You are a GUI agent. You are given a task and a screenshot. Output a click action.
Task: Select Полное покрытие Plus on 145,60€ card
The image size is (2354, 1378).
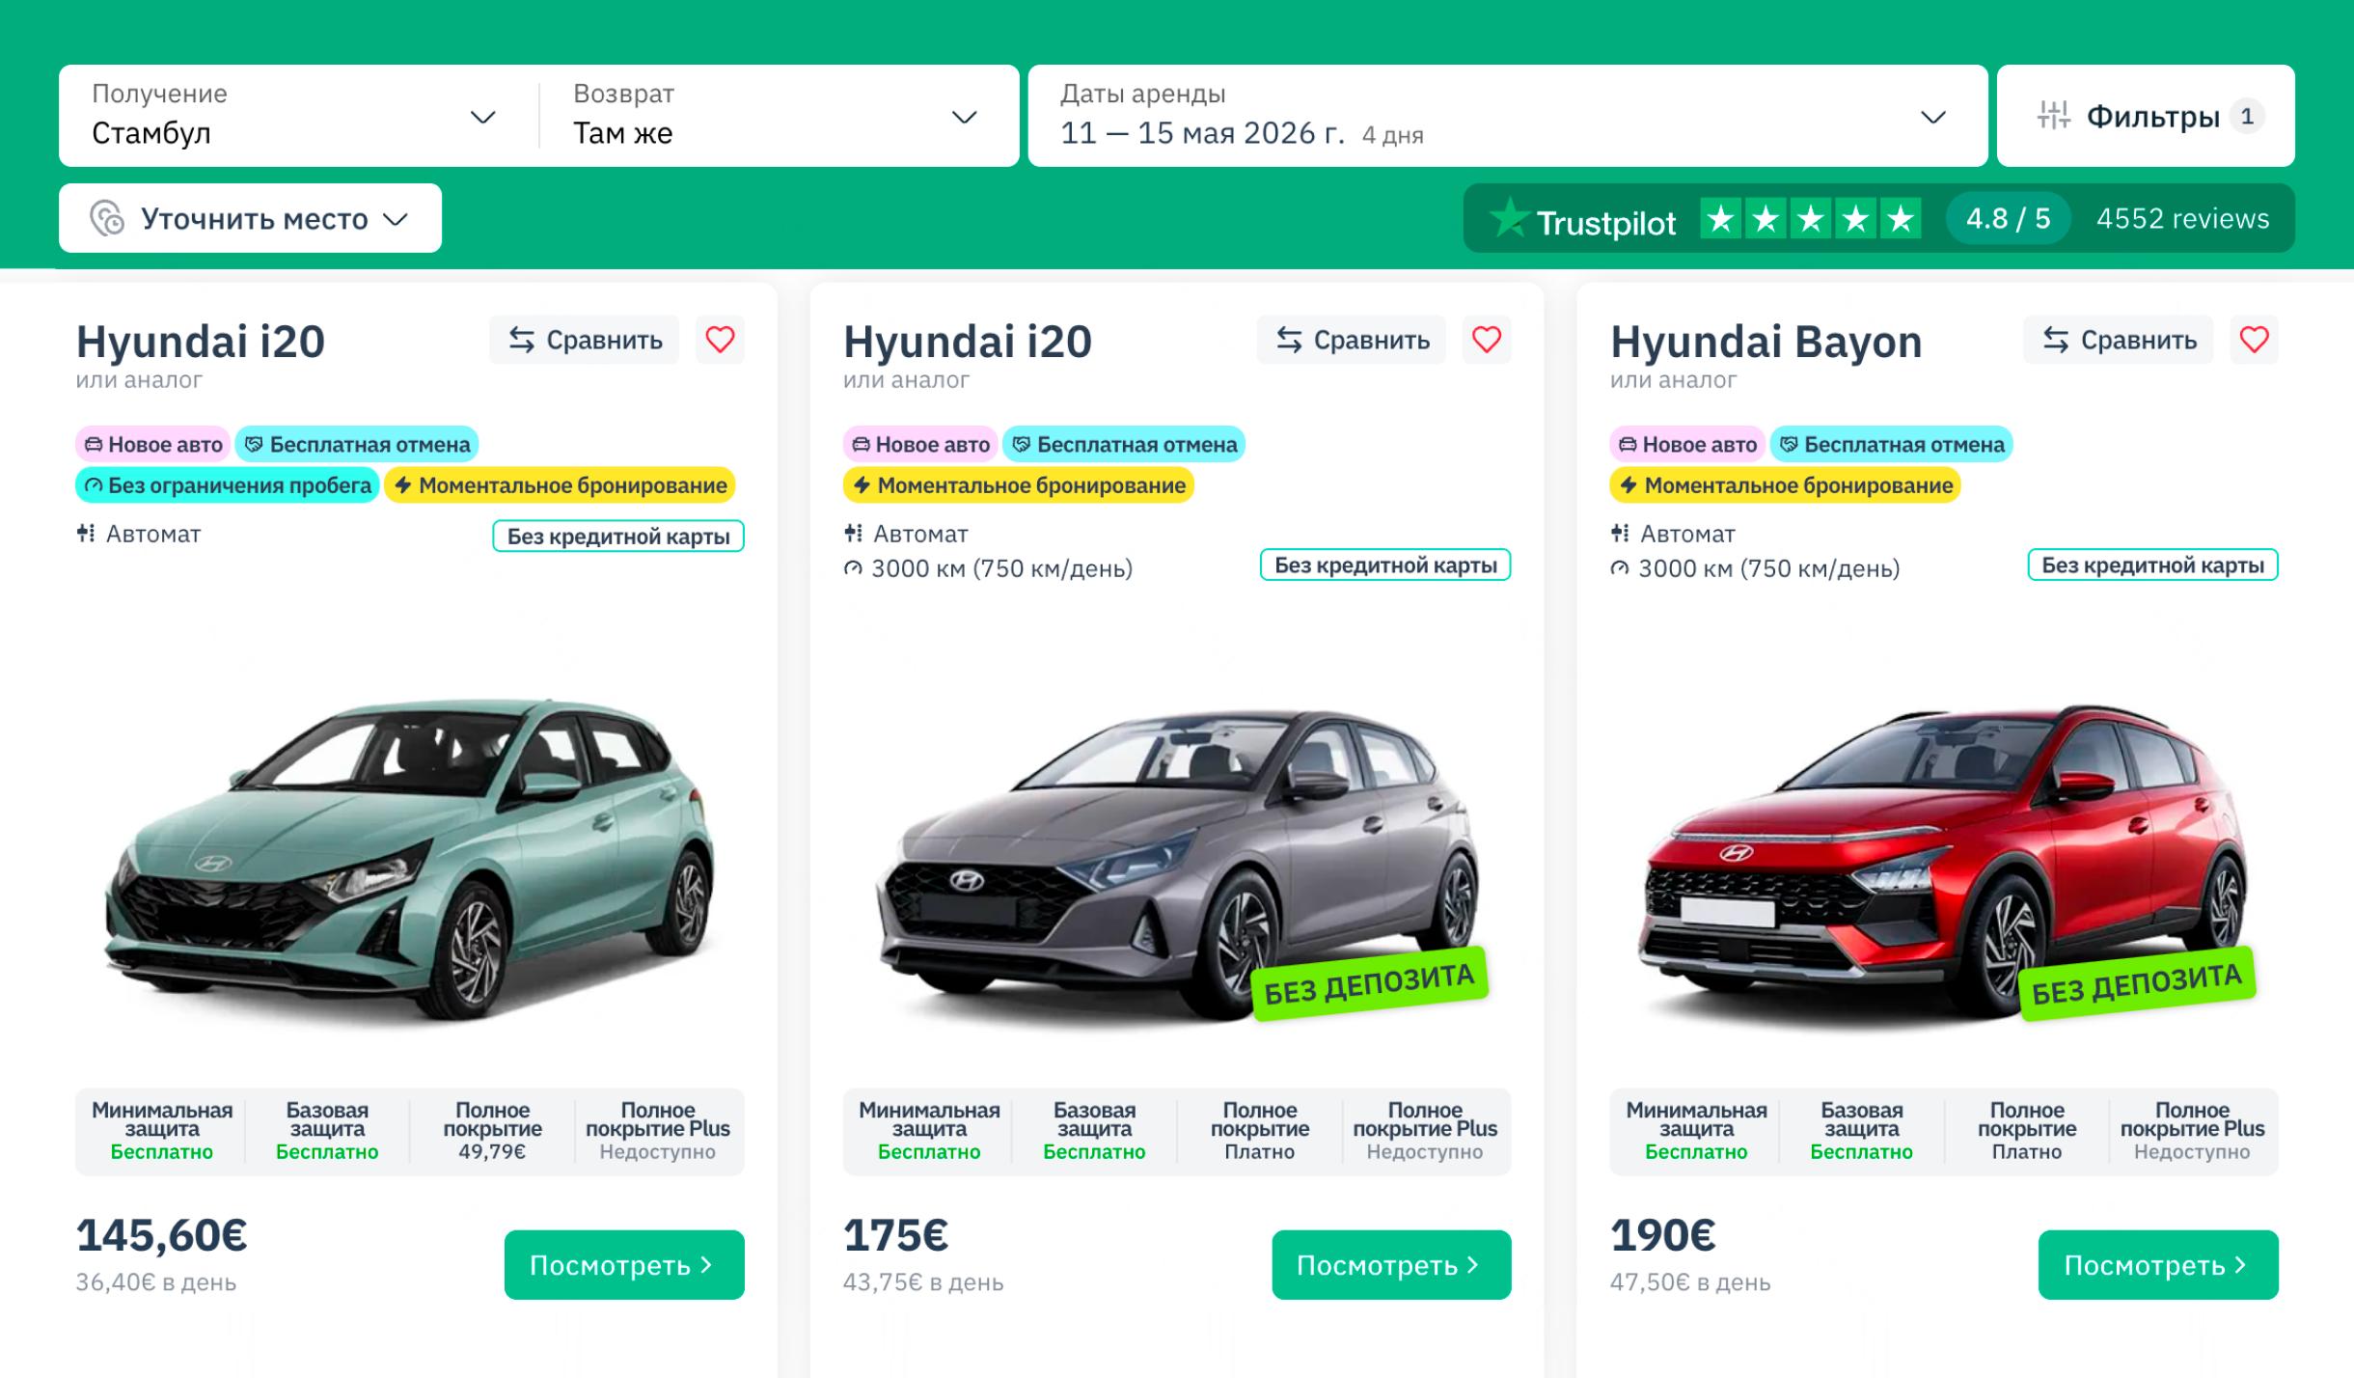pos(657,1130)
